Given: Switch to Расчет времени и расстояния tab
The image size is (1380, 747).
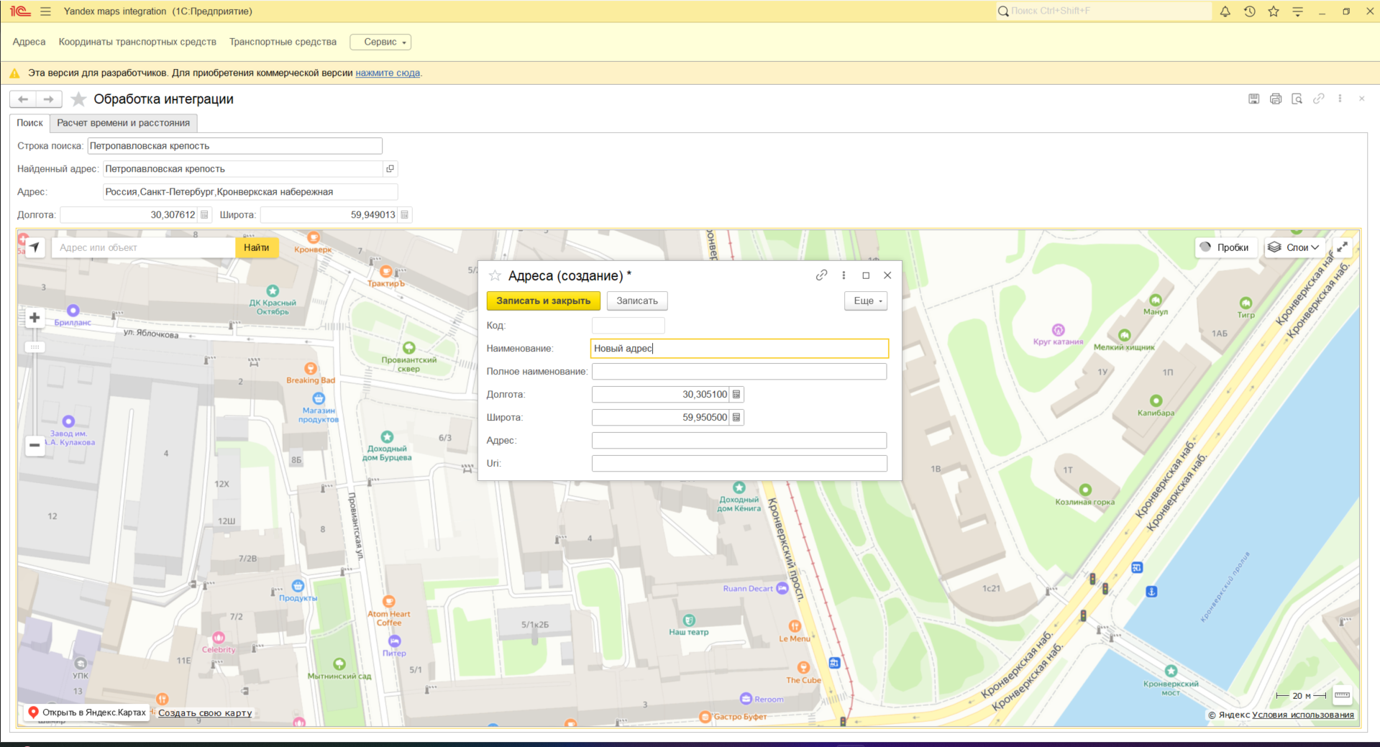Looking at the screenshot, I should (x=124, y=124).
